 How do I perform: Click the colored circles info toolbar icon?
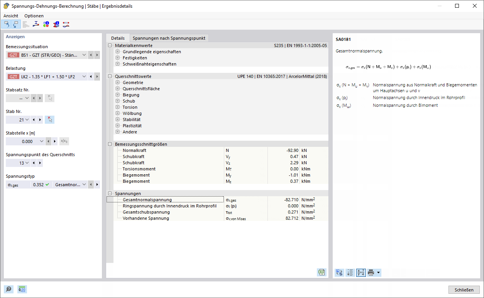[x=46, y=24]
